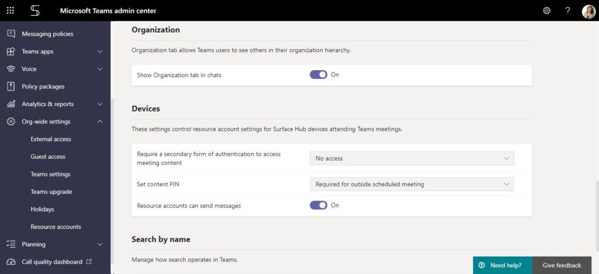
Task: Expand the Analytics & reports chevron
Action: (100, 104)
